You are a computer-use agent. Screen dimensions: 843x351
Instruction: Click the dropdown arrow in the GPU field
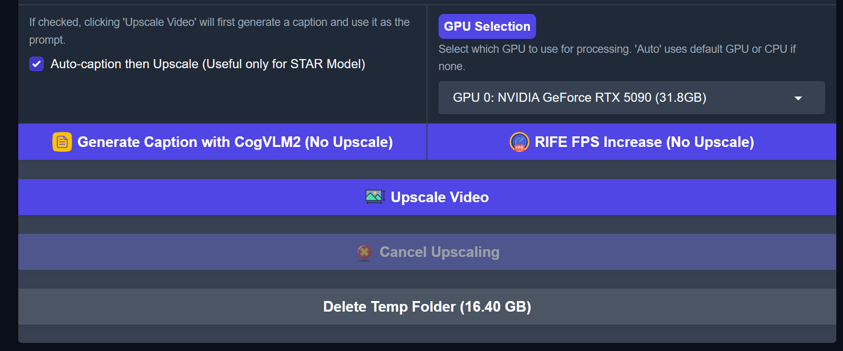pos(798,98)
